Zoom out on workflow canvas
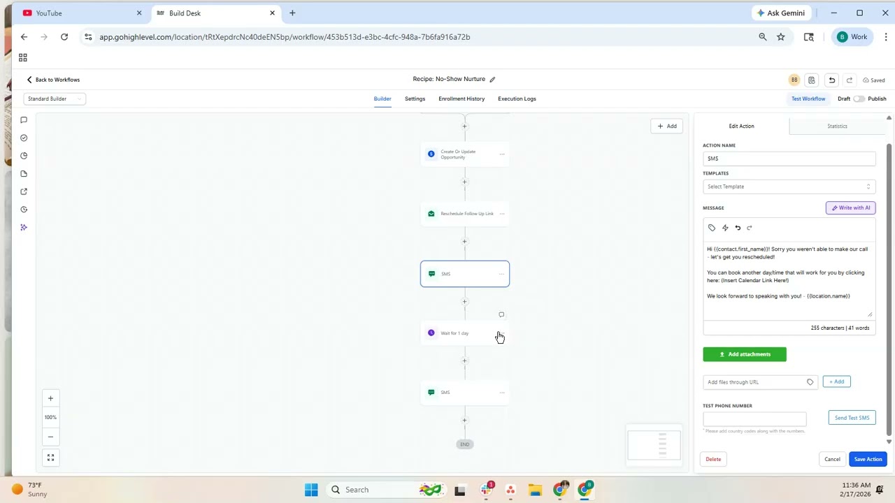The image size is (895, 503). pos(50,437)
